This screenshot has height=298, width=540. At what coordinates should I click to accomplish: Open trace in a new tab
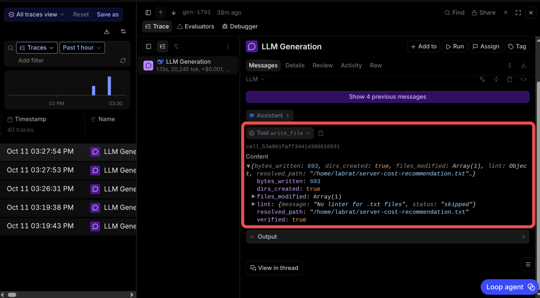point(505,13)
